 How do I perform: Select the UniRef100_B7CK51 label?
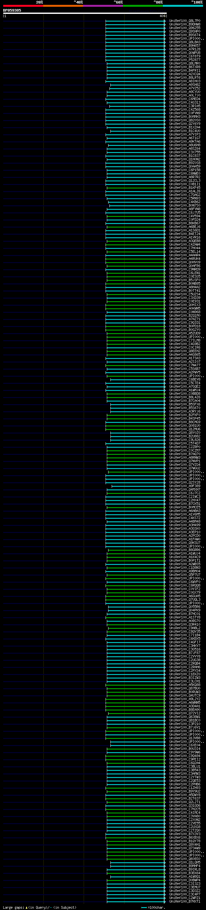pyautogui.click(x=184, y=504)
